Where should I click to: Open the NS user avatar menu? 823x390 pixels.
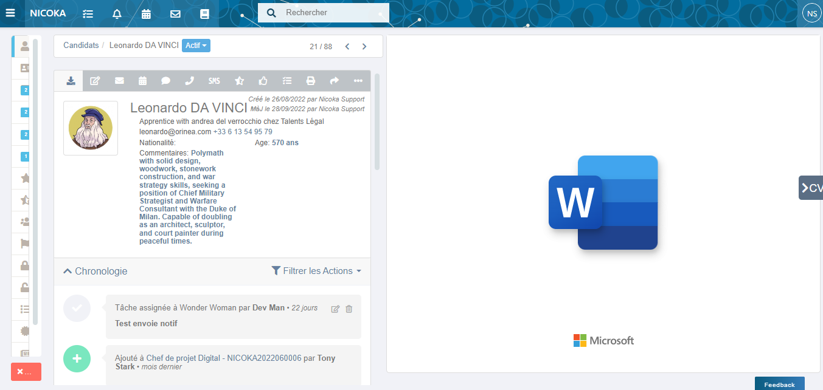tap(811, 13)
